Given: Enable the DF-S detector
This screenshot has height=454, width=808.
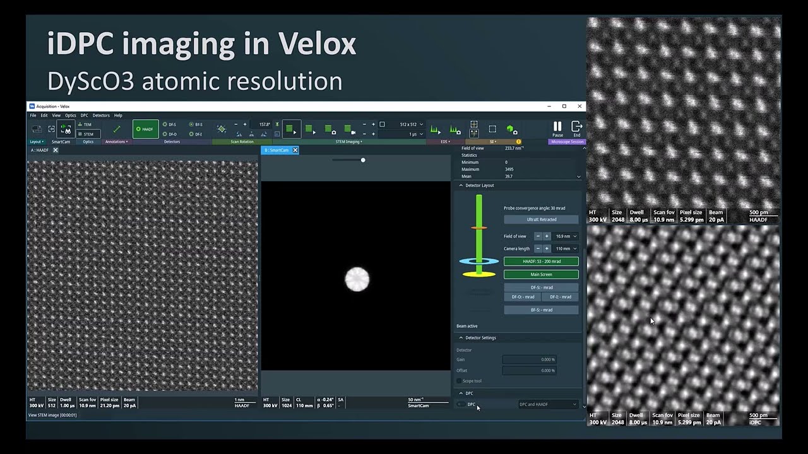Looking at the screenshot, I should click(x=169, y=124).
